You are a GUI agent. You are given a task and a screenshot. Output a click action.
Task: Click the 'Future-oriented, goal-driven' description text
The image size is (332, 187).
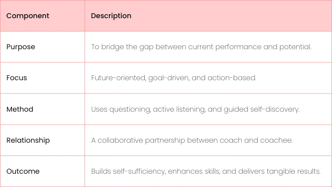pos(174,78)
